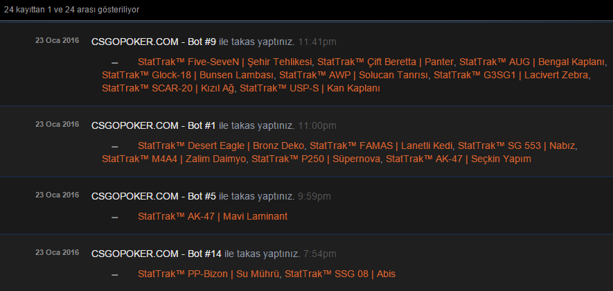This screenshot has height=291, width=613.
Task: Select StatTrak SCAR-20 | Kızıl Ağ item
Action: tap(168, 89)
